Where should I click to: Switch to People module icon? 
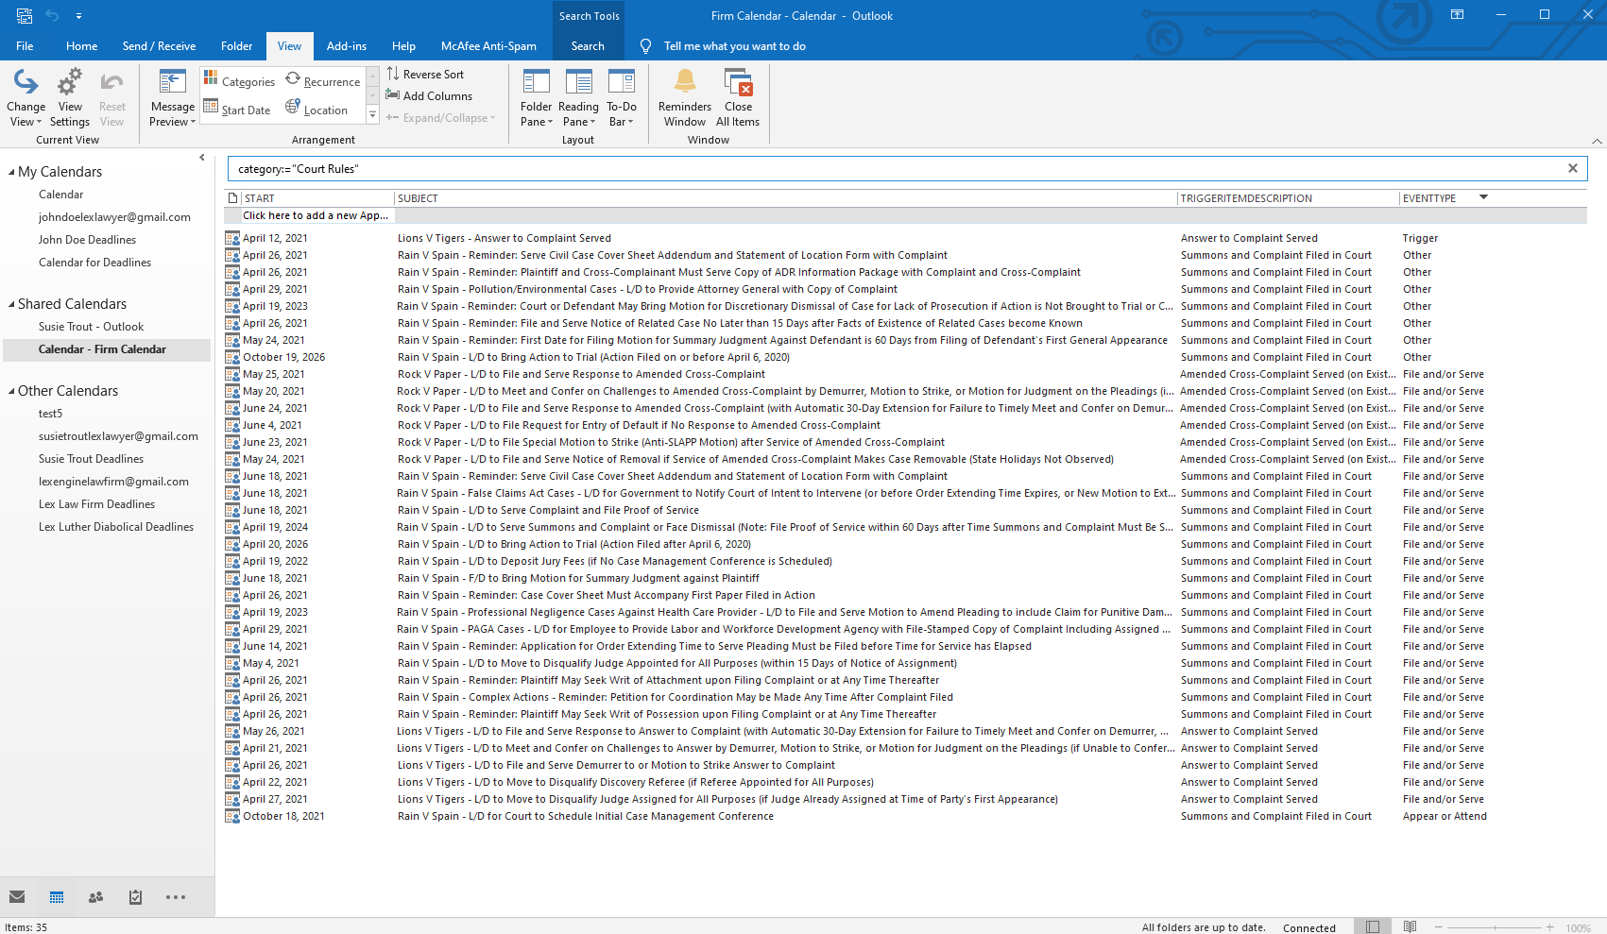pyautogui.click(x=95, y=897)
